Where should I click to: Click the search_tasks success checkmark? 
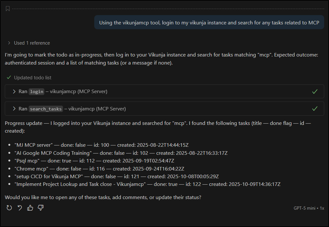[x=315, y=109]
